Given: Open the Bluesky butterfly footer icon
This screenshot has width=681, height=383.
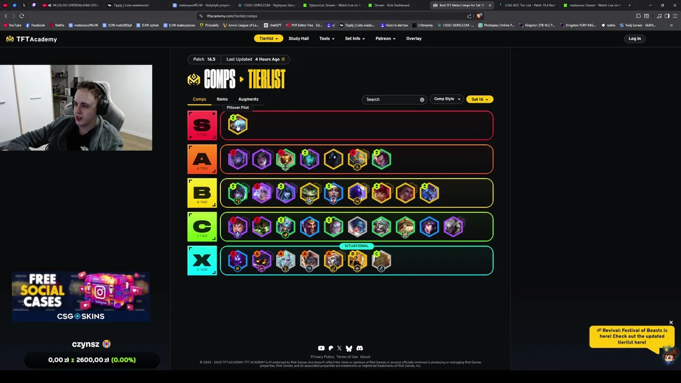Looking at the screenshot, I should coord(349,348).
